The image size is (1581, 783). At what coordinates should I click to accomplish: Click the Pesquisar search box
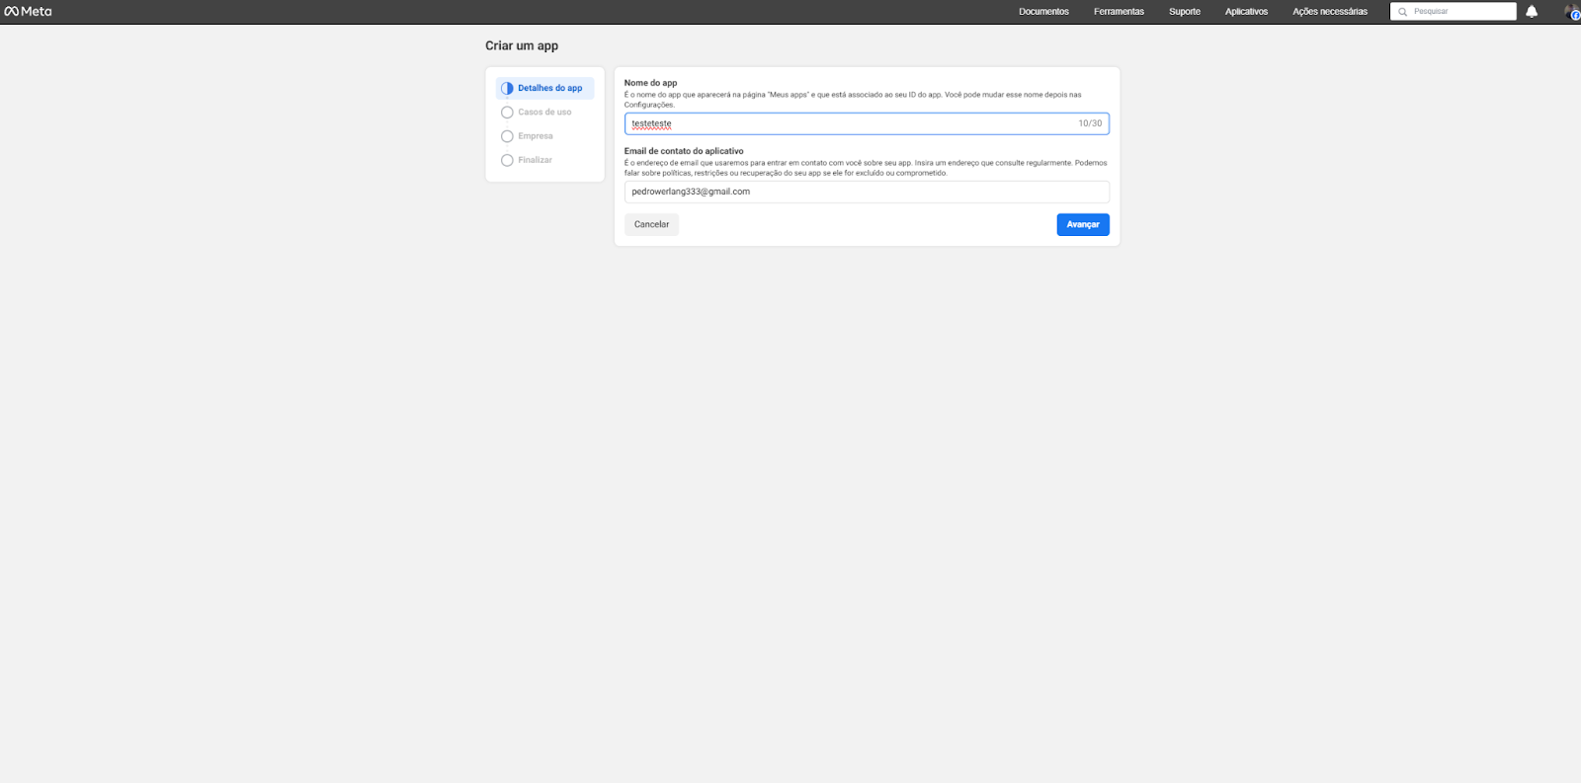click(1460, 12)
